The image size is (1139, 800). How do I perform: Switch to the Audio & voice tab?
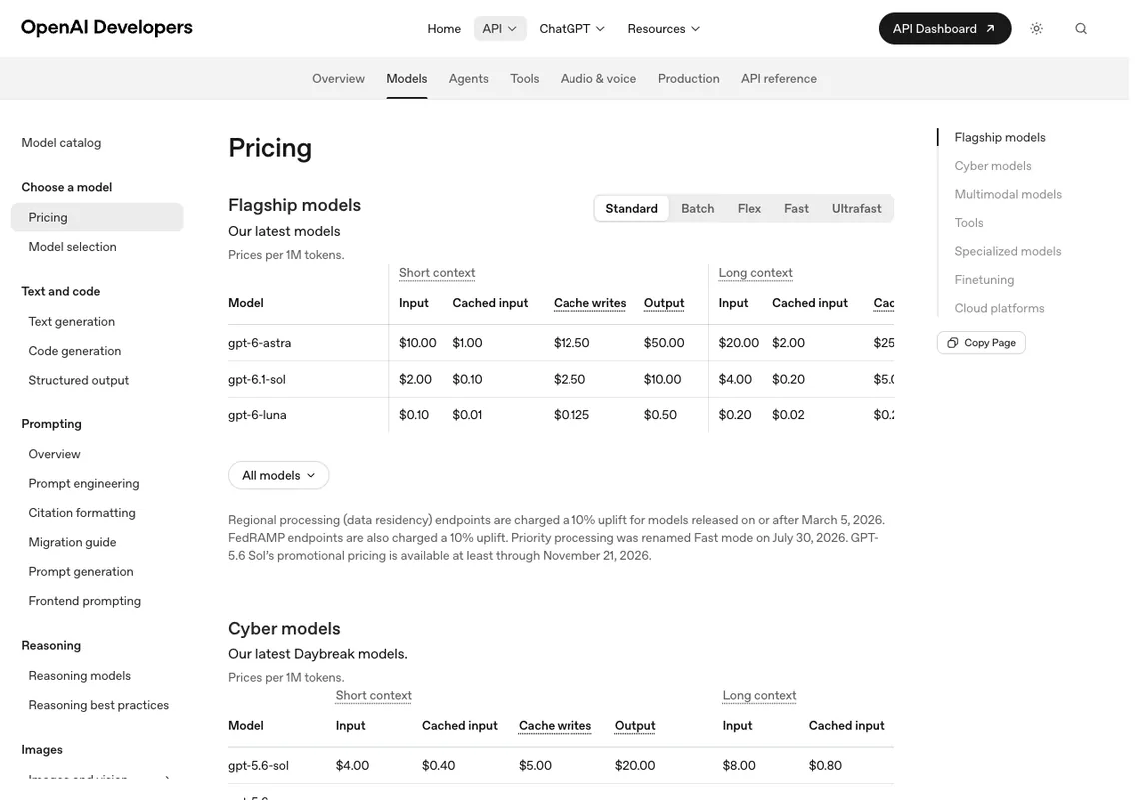[x=597, y=79]
